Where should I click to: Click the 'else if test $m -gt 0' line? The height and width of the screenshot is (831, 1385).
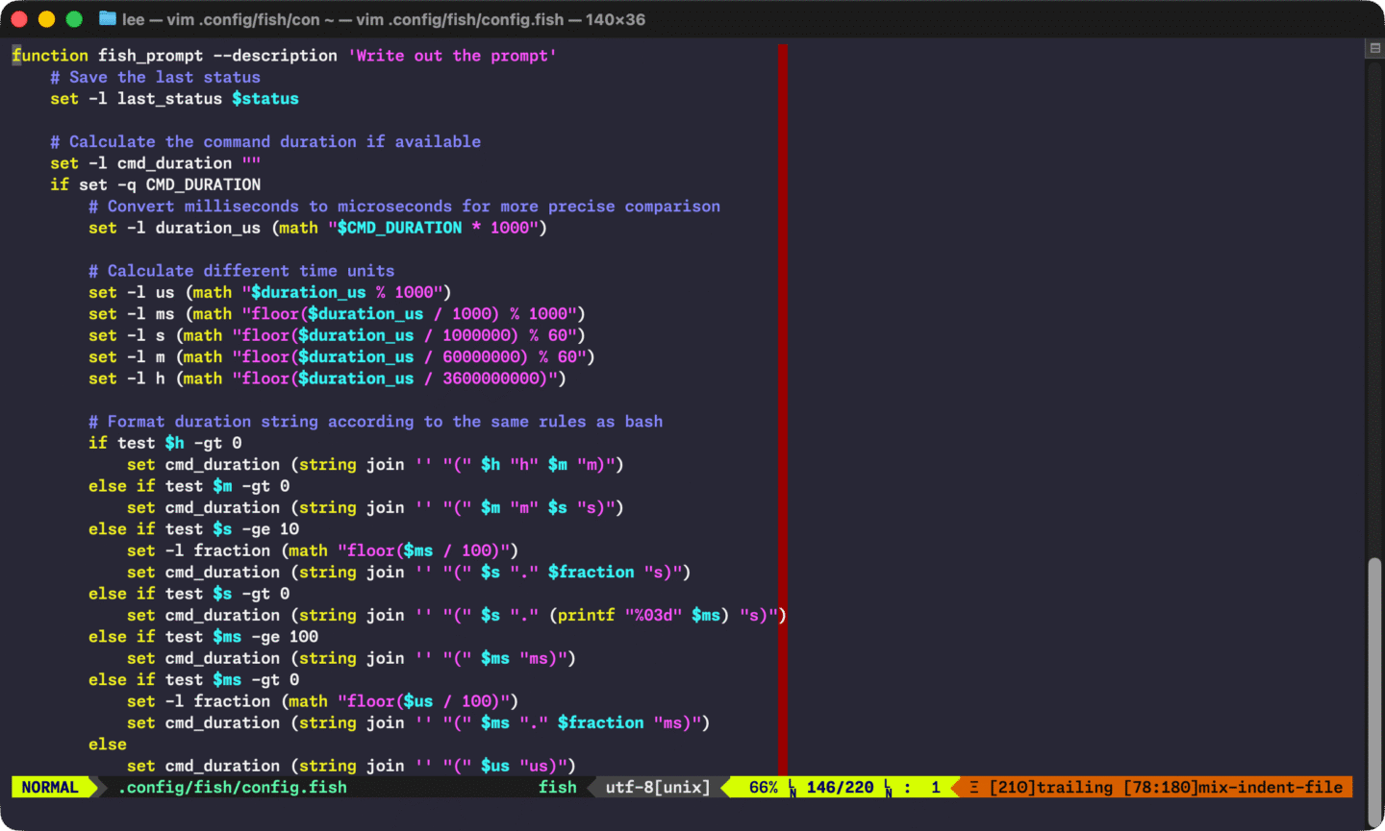(x=189, y=486)
